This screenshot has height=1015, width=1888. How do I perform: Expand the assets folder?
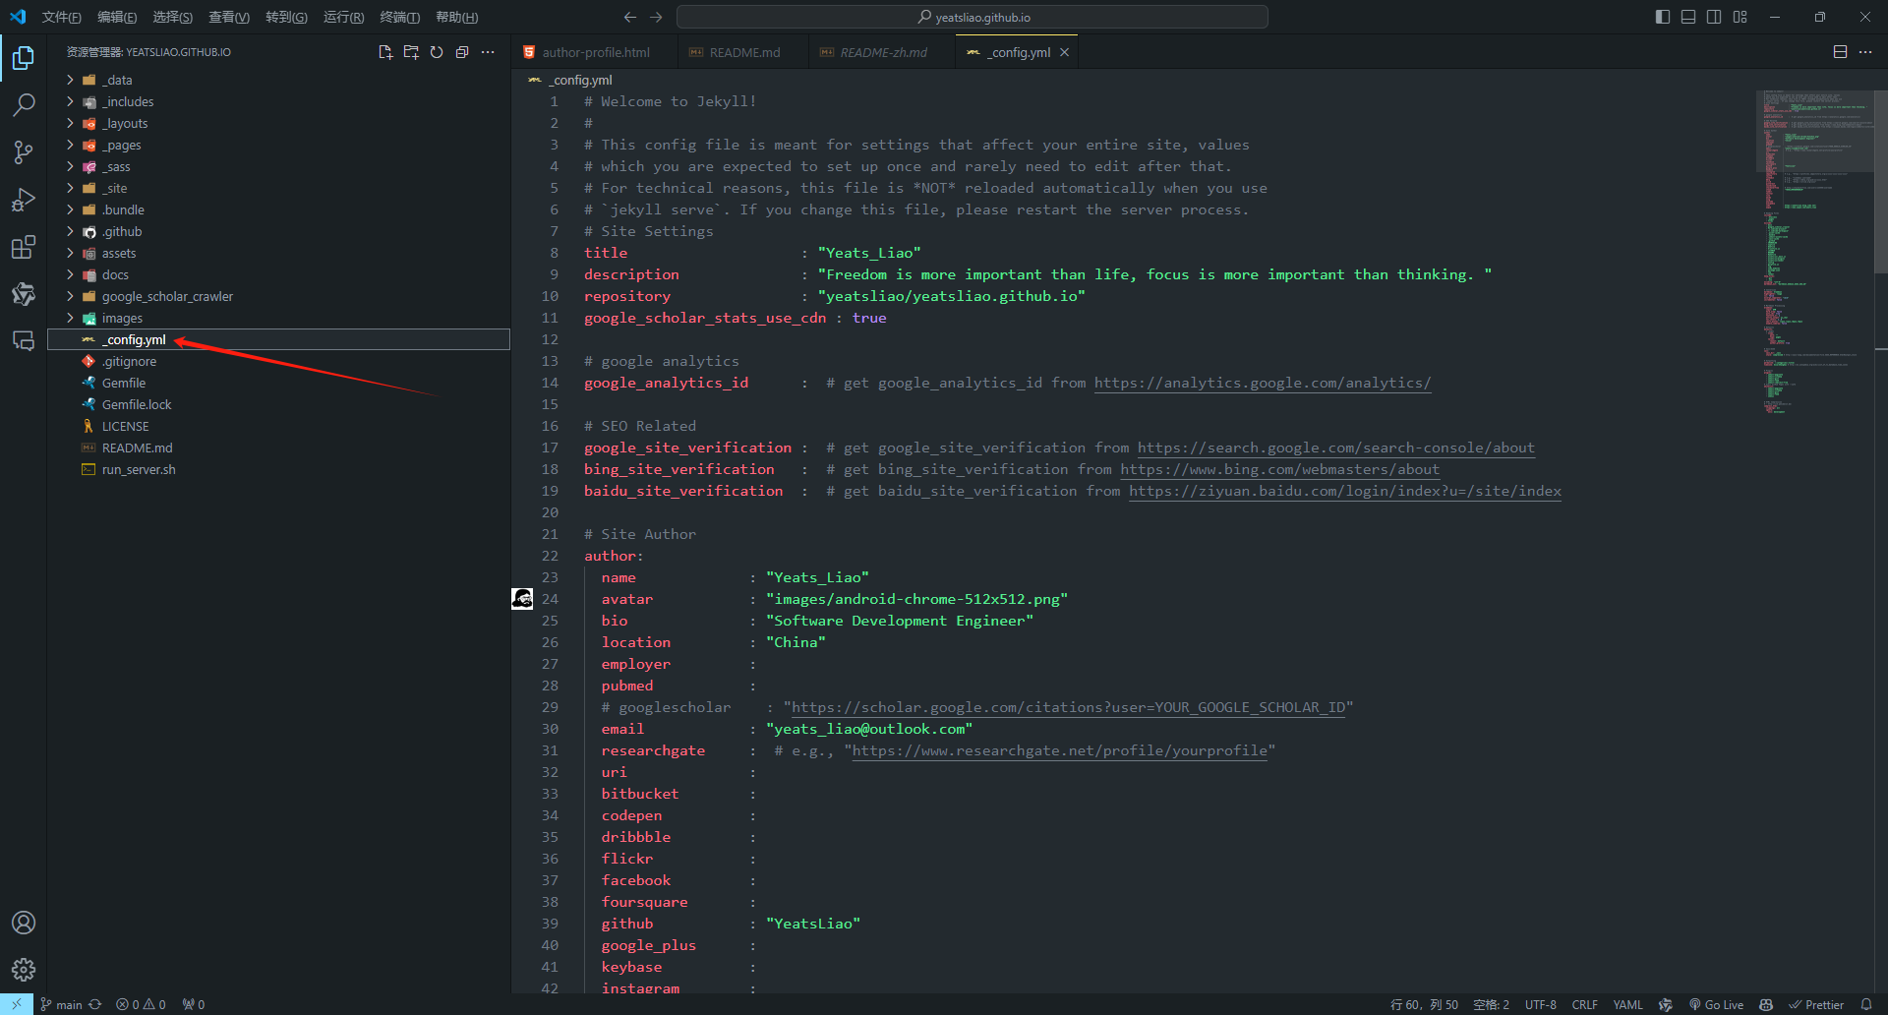[119, 254]
